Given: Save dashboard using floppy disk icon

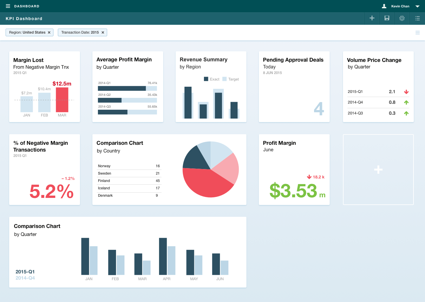Looking at the screenshot, I should pos(387,18).
